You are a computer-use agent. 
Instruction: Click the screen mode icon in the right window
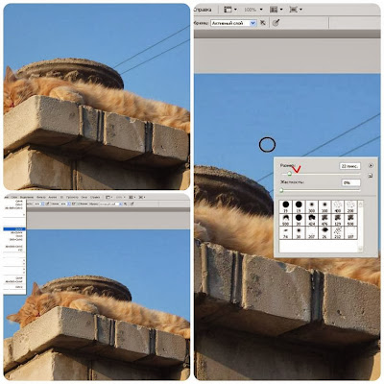click(294, 10)
